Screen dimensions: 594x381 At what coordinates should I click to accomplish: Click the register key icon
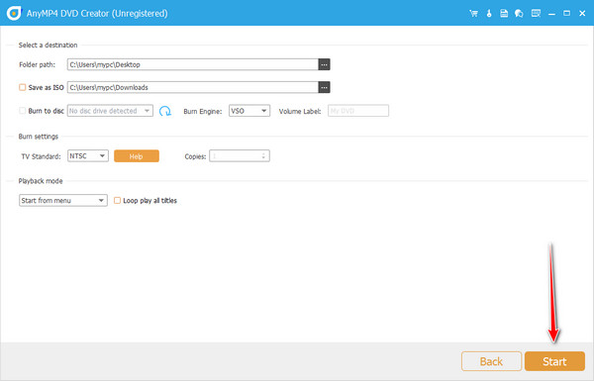tap(489, 14)
